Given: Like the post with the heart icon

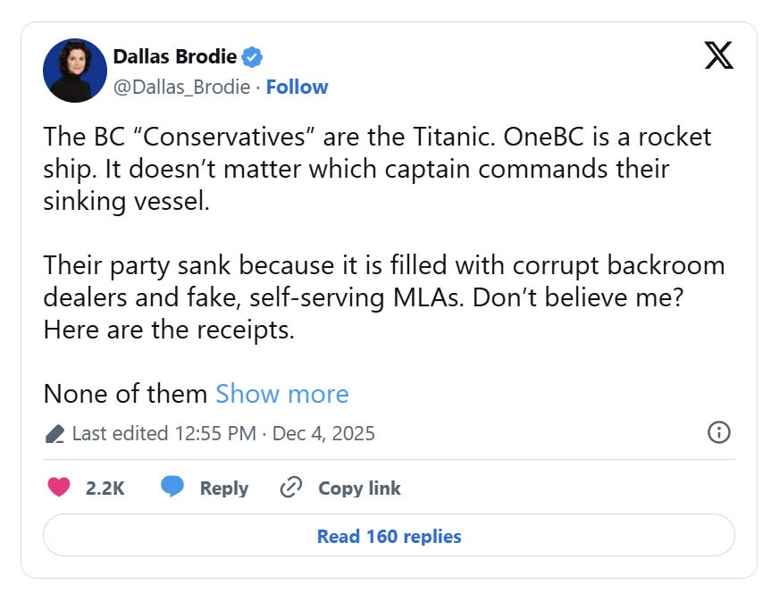Looking at the screenshot, I should tap(59, 488).
